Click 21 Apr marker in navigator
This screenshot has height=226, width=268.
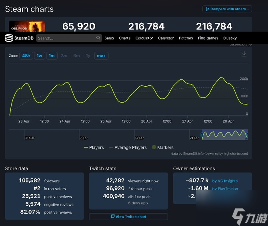click(x=194, y=138)
